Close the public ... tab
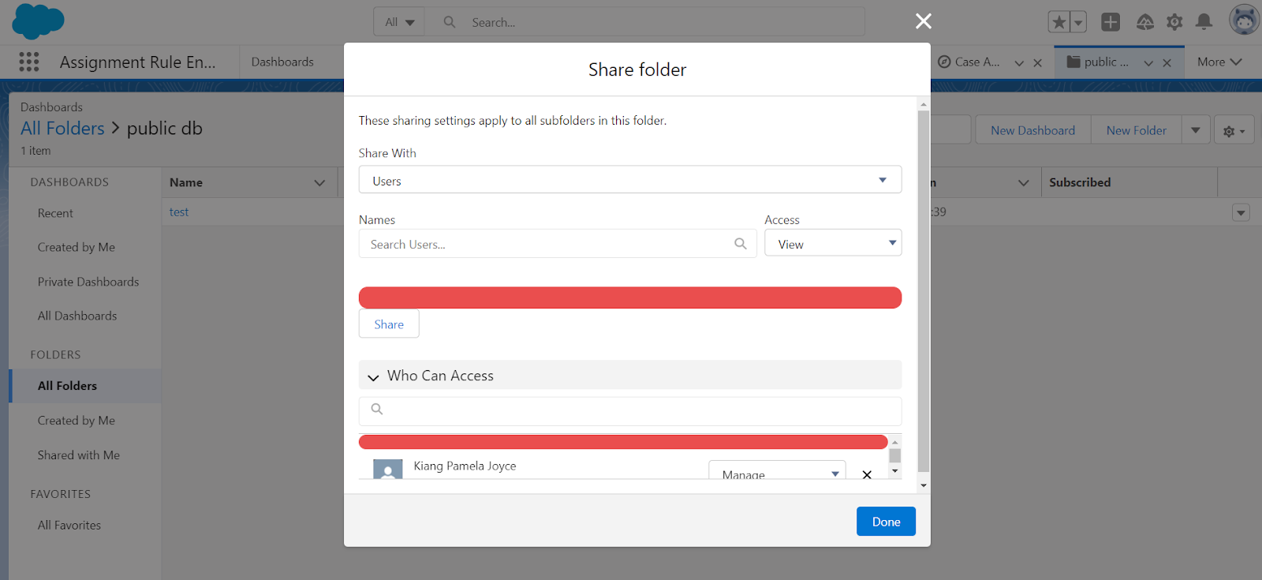The width and height of the screenshot is (1262, 580). [1167, 62]
